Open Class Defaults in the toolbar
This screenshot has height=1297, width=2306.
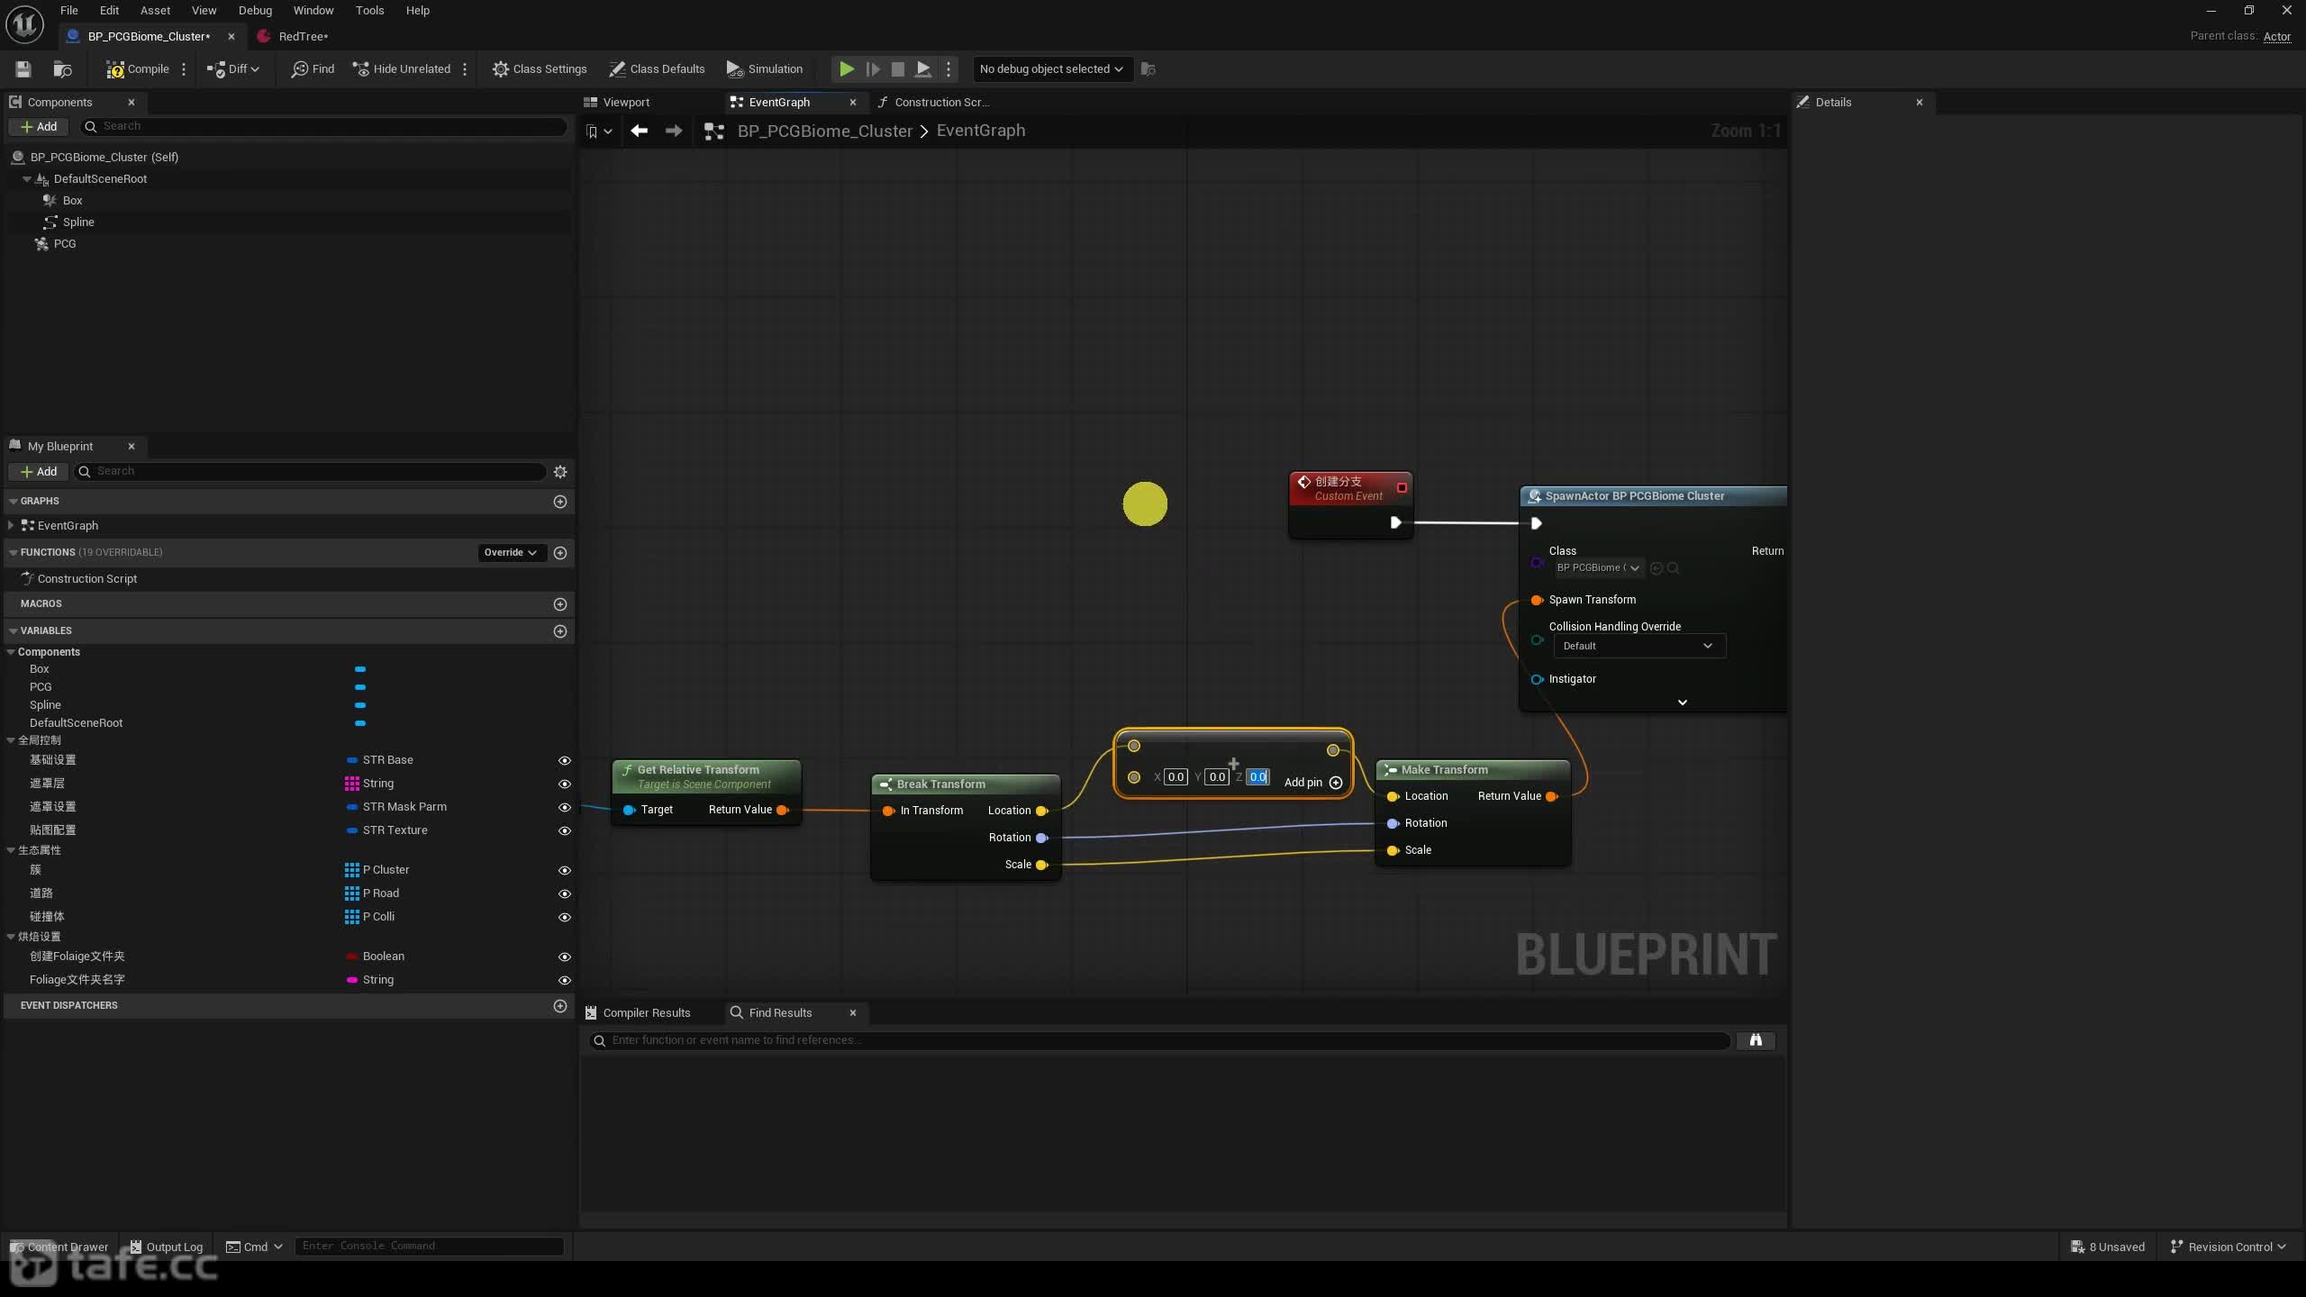point(657,69)
